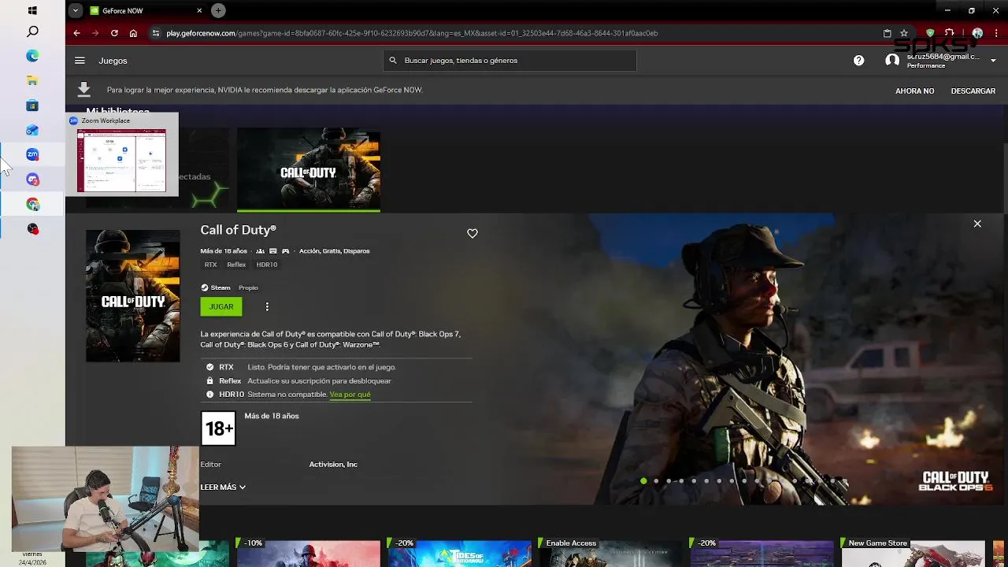
Task: Click the help question mark icon
Action: pyautogui.click(x=858, y=61)
